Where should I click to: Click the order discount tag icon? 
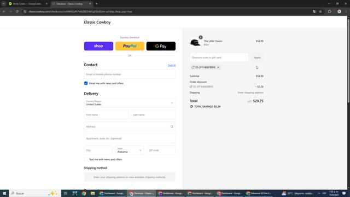191,86
